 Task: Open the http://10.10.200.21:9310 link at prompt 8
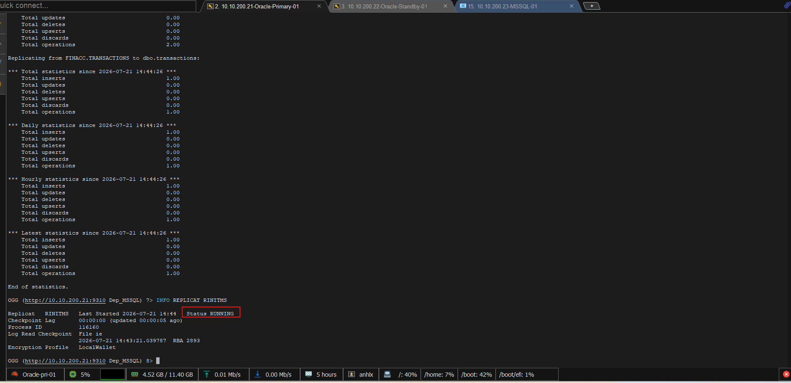(x=65, y=361)
